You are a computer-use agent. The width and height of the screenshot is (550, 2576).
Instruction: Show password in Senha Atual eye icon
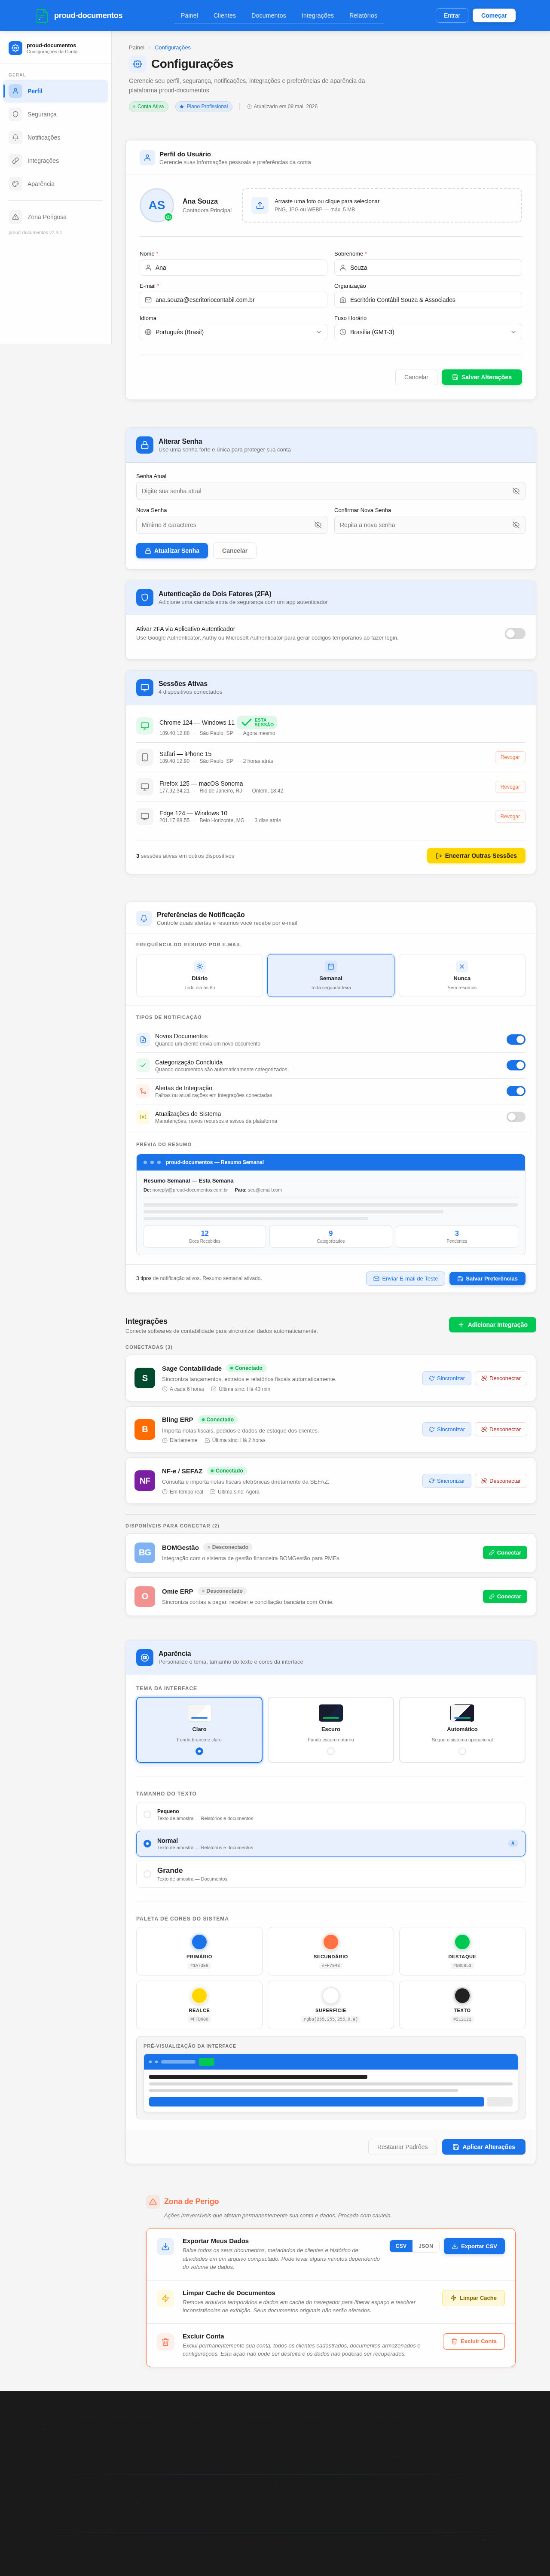click(516, 491)
